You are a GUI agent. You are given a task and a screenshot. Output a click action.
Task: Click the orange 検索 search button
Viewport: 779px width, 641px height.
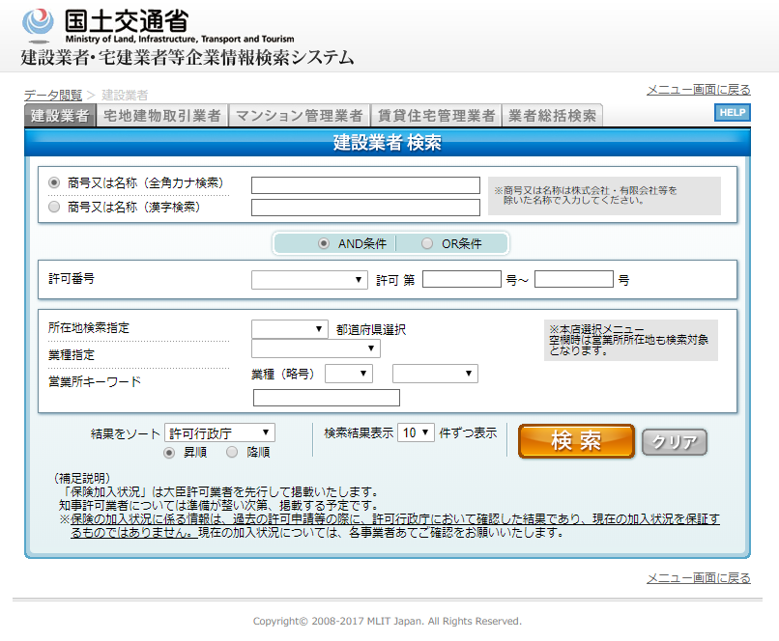coord(576,441)
